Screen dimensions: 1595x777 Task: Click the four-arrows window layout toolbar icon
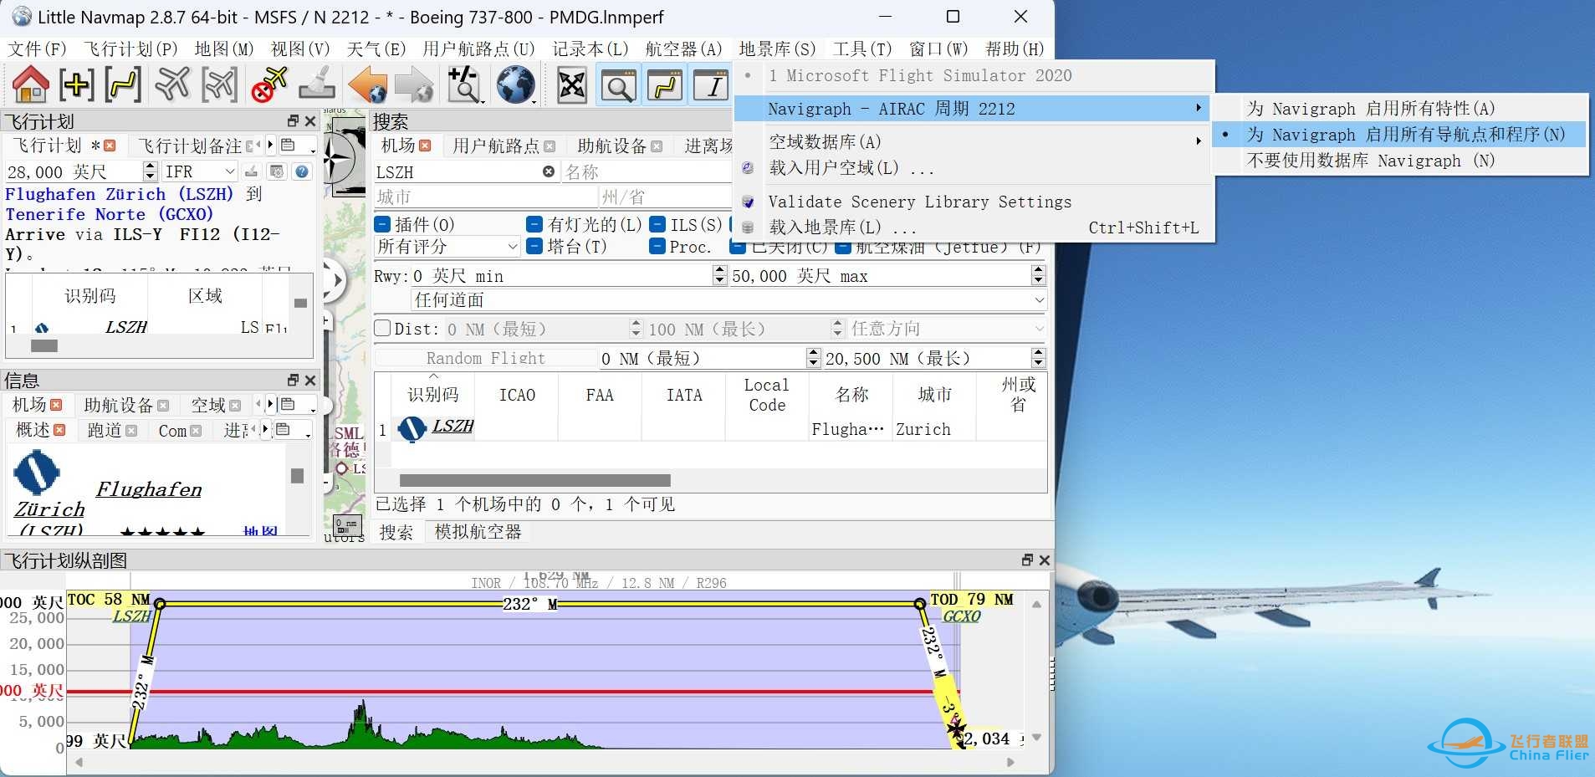(x=572, y=85)
